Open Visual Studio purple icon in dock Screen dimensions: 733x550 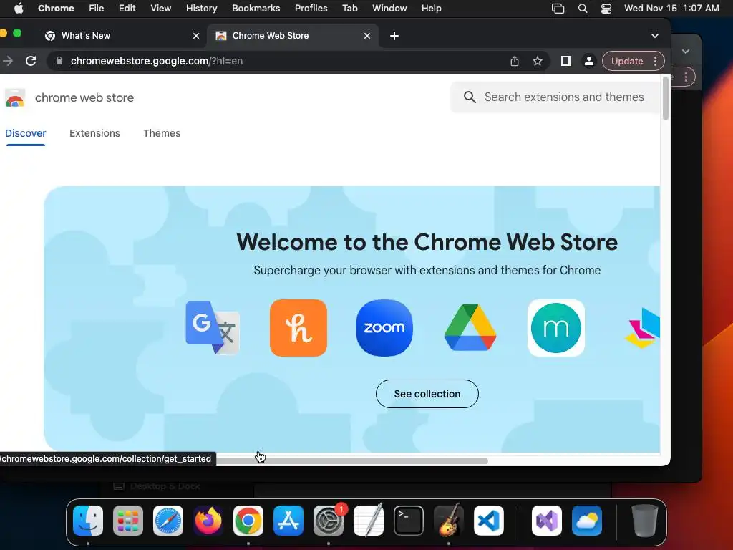point(547,521)
